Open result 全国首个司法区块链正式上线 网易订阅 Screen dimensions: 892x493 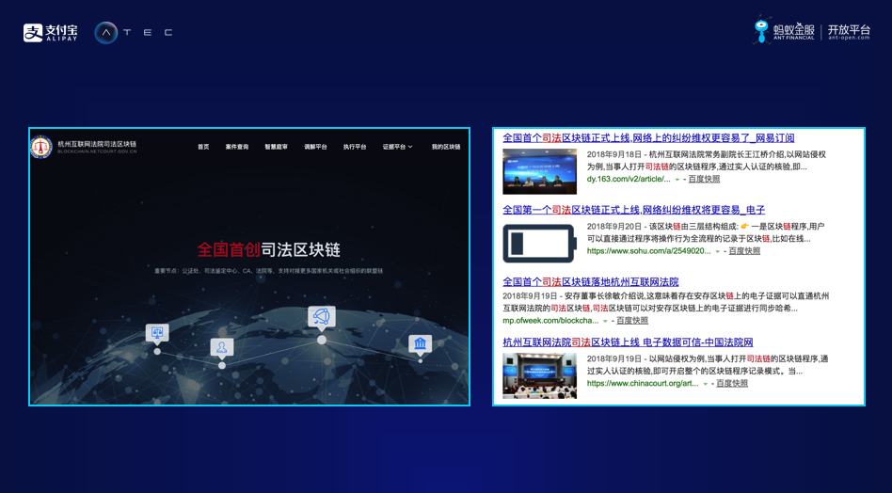pyautogui.click(x=648, y=137)
